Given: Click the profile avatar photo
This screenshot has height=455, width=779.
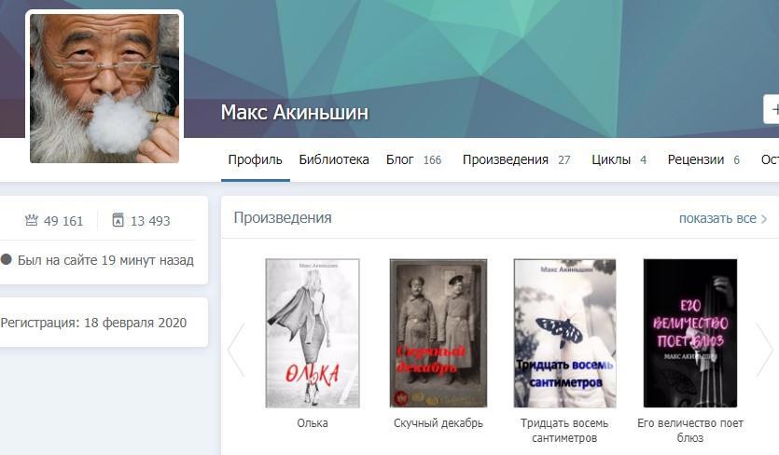Looking at the screenshot, I should [104, 88].
